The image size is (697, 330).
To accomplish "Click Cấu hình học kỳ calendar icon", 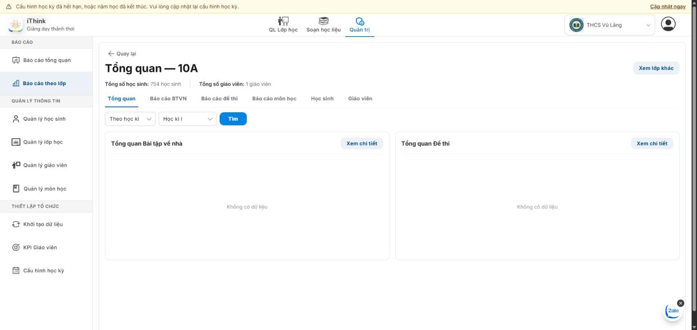I will pos(16,271).
